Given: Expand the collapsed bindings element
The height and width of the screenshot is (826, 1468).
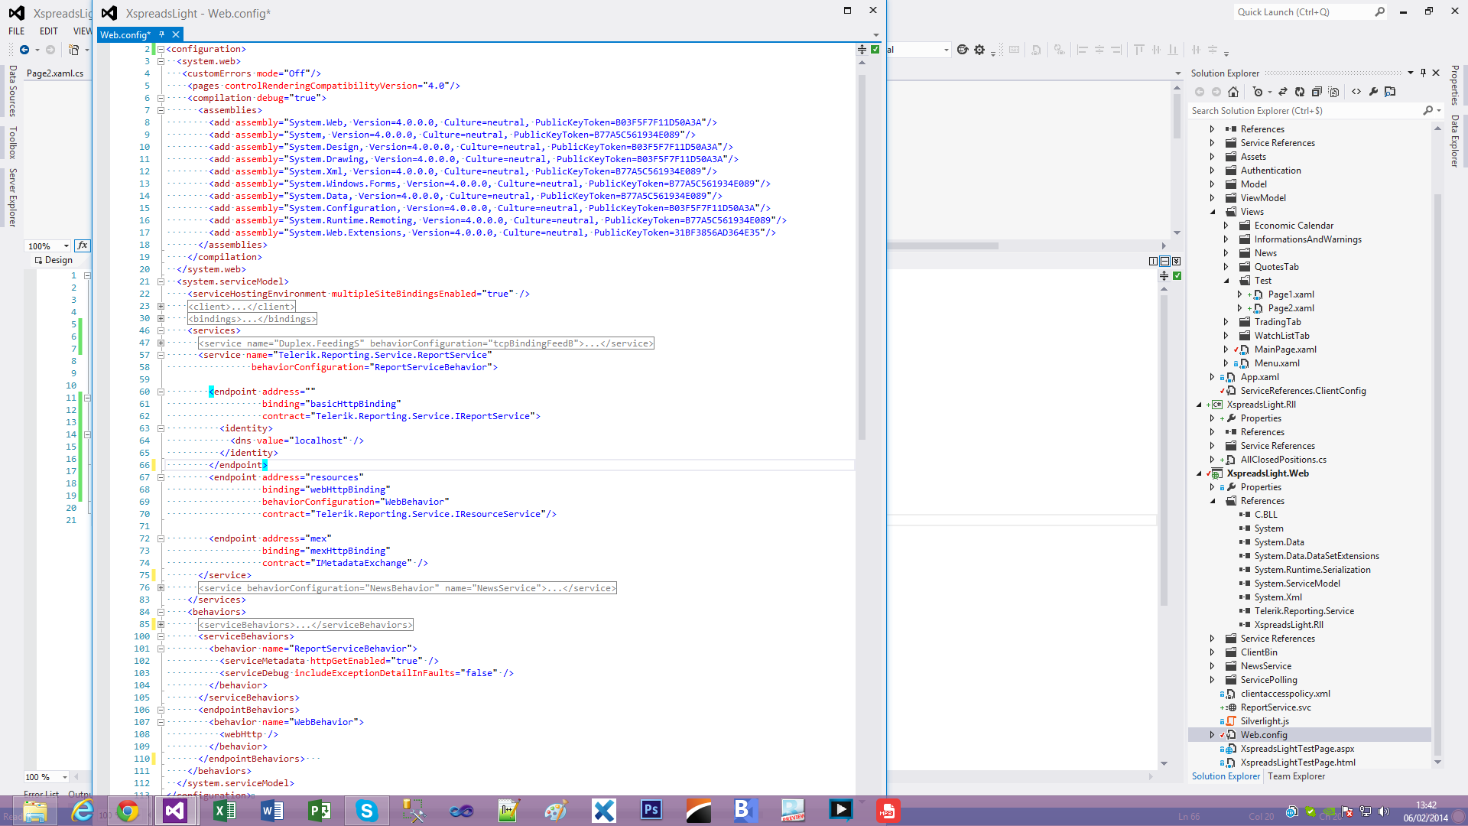Looking at the screenshot, I should (x=161, y=318).
